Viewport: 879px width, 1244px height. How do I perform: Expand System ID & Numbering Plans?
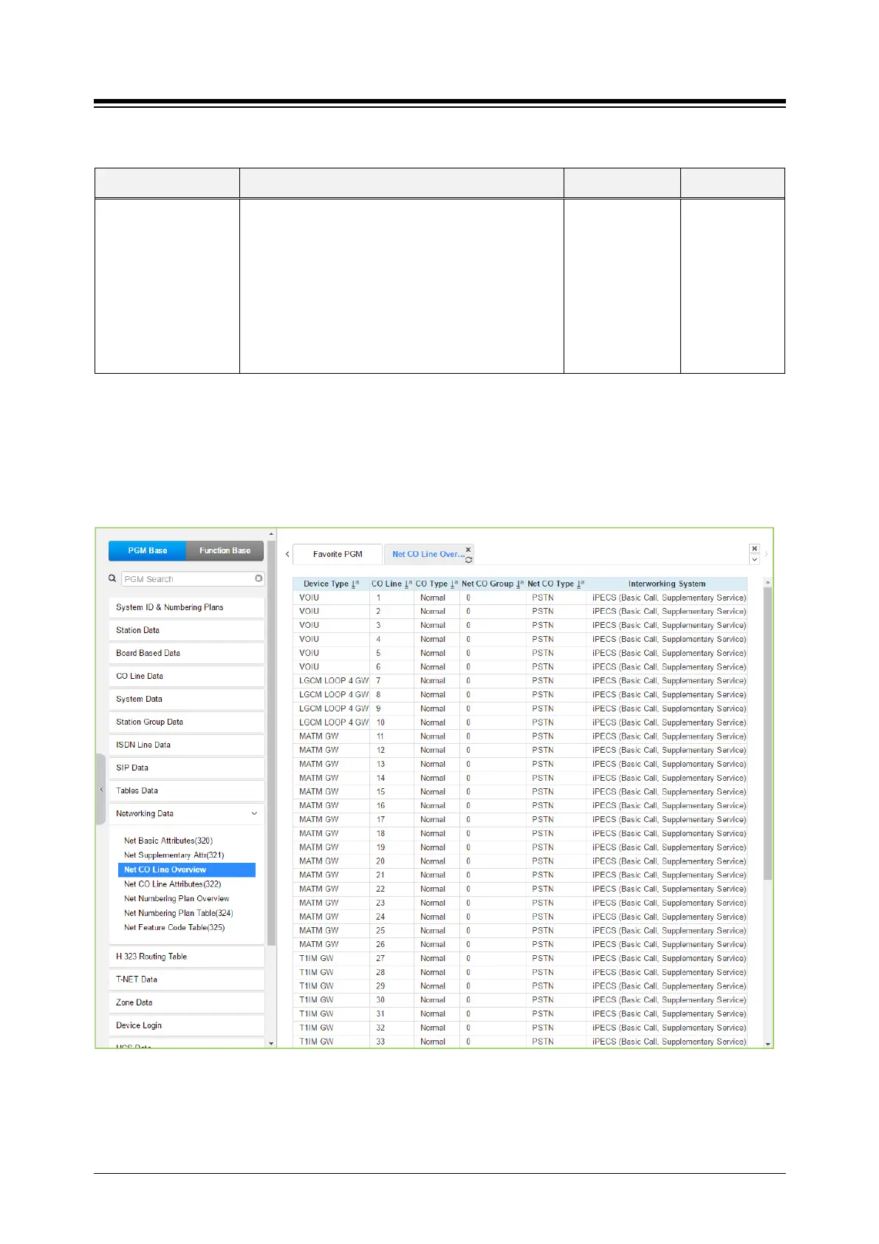(x=186, y=607)
